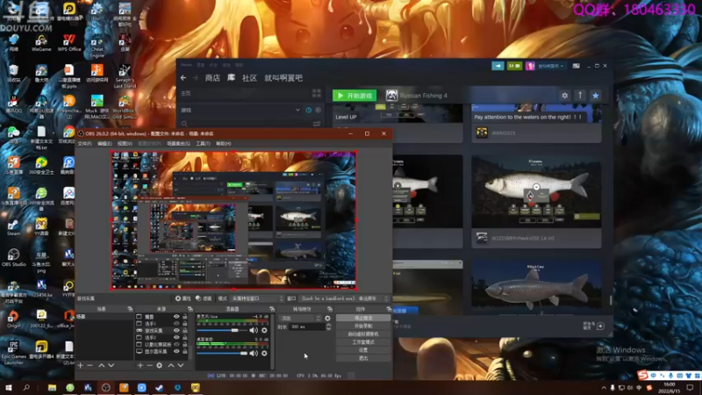Move selected OBS source up

point(171,365)
